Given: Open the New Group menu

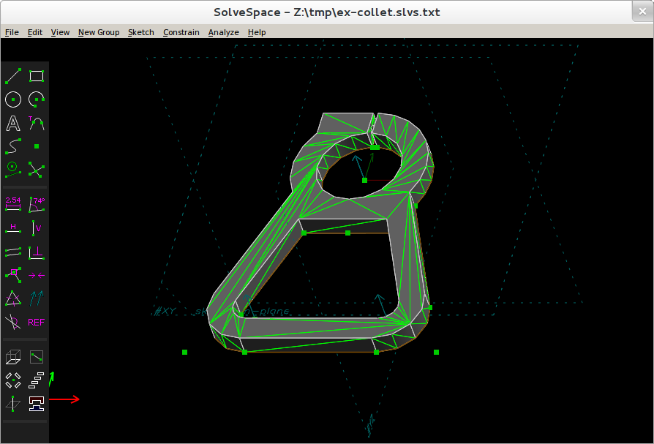Looking at the screenshot, I should tap(99, 32).
